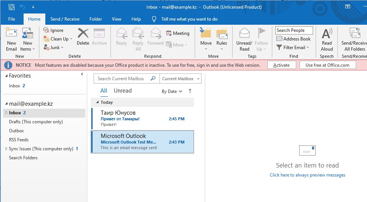Click Use free at Office.com
This screenshot has height=202, width=367.
pos(327,65)
